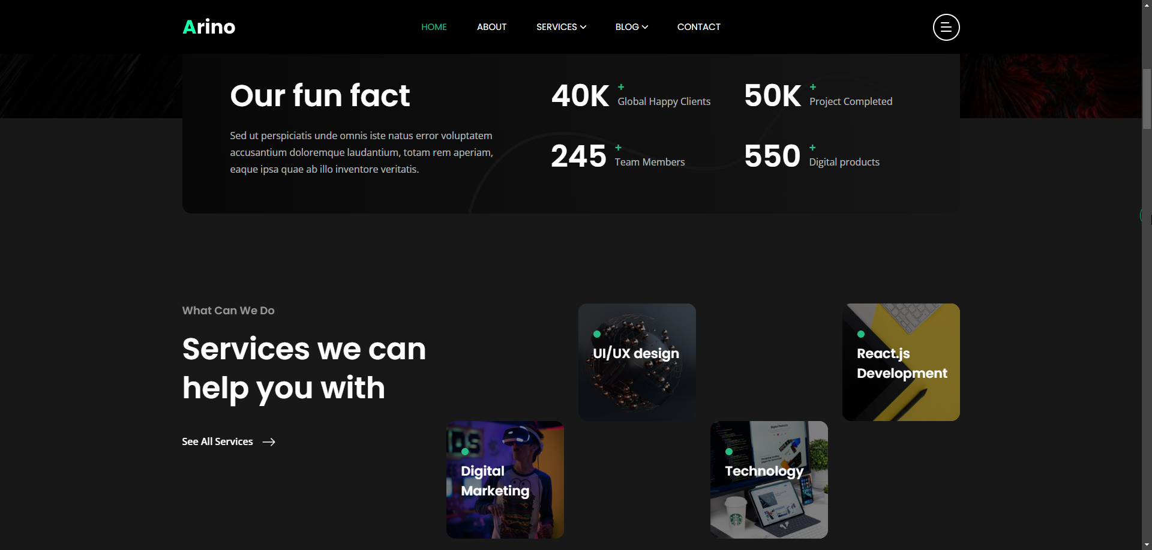Click the scrollbar down arrow
The image size is (1152, 550).
coord(1147,545)
